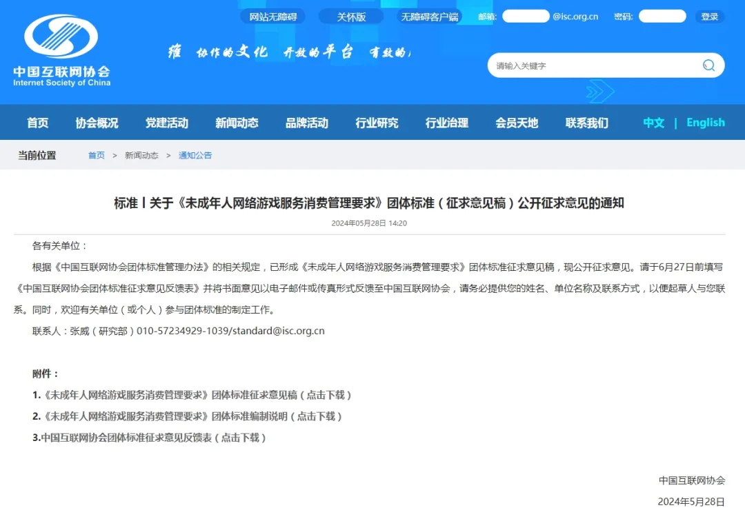The image size is (745, 521).
Task: Click the calligraphy slogan banner
Action: tap(289, 51)
